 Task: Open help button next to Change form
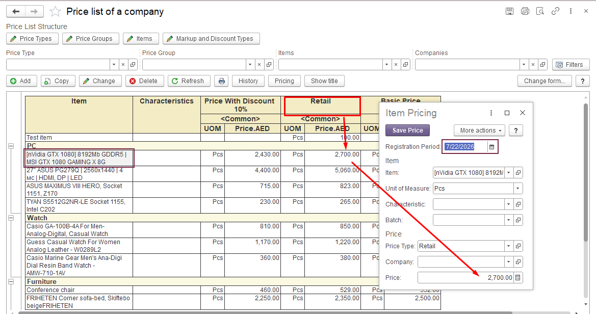pyautogui.click(x=583, y=81)
